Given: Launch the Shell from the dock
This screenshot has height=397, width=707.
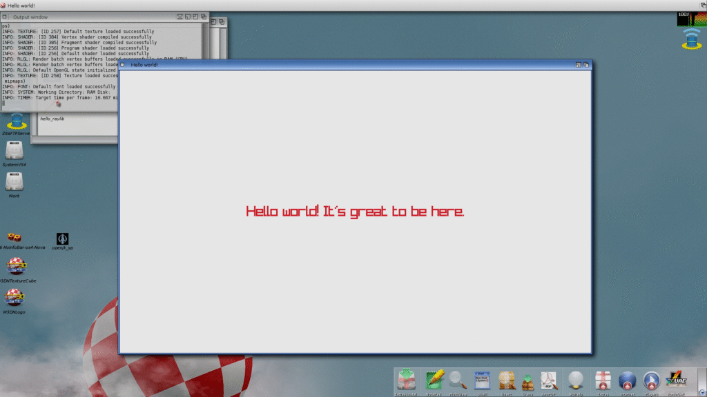Looking at the screenshot, I should (x=482, y=380).
